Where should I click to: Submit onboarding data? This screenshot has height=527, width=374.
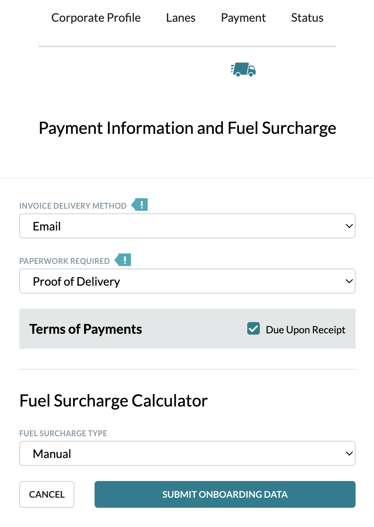click(225, 494)
